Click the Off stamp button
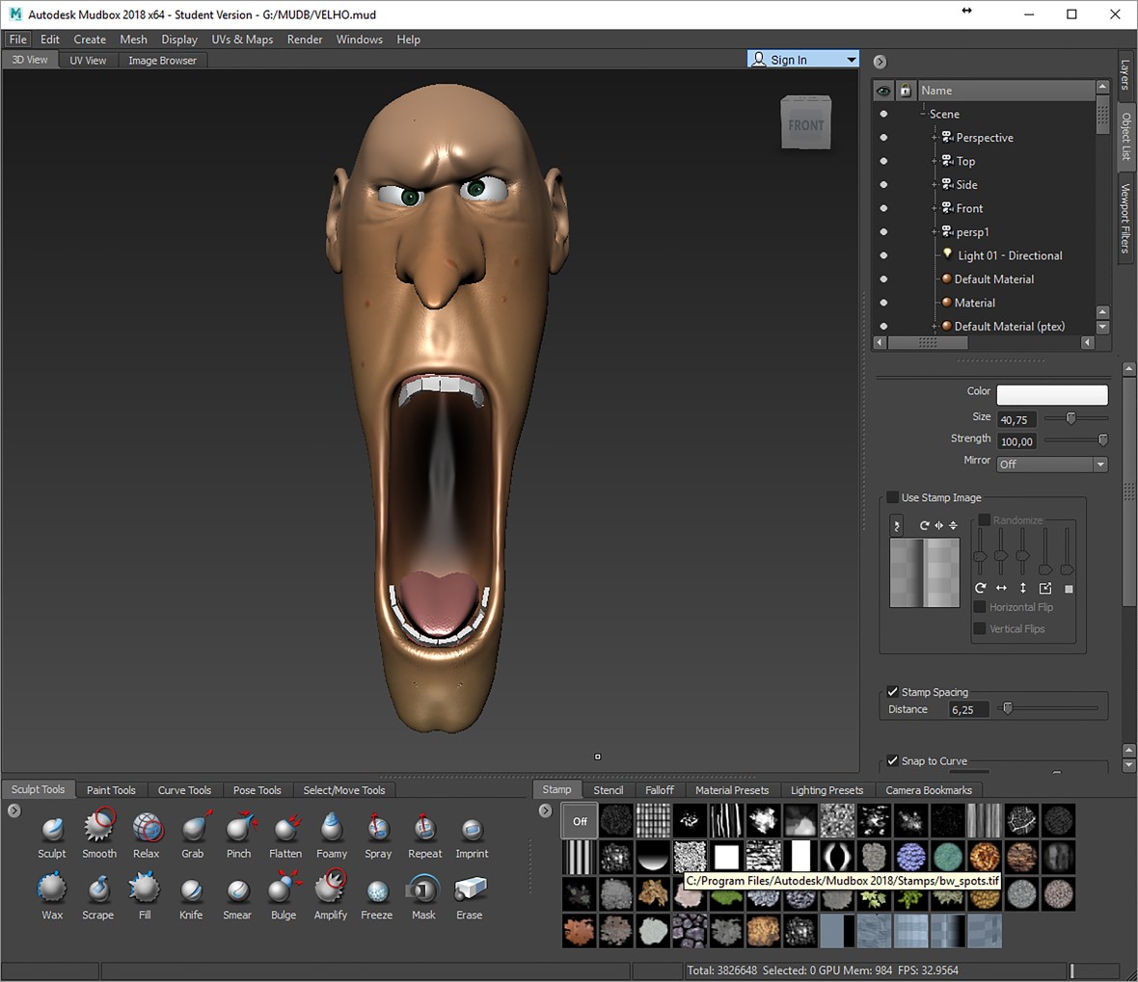This screenshot has width=1138, height=982. coord(580,821)
